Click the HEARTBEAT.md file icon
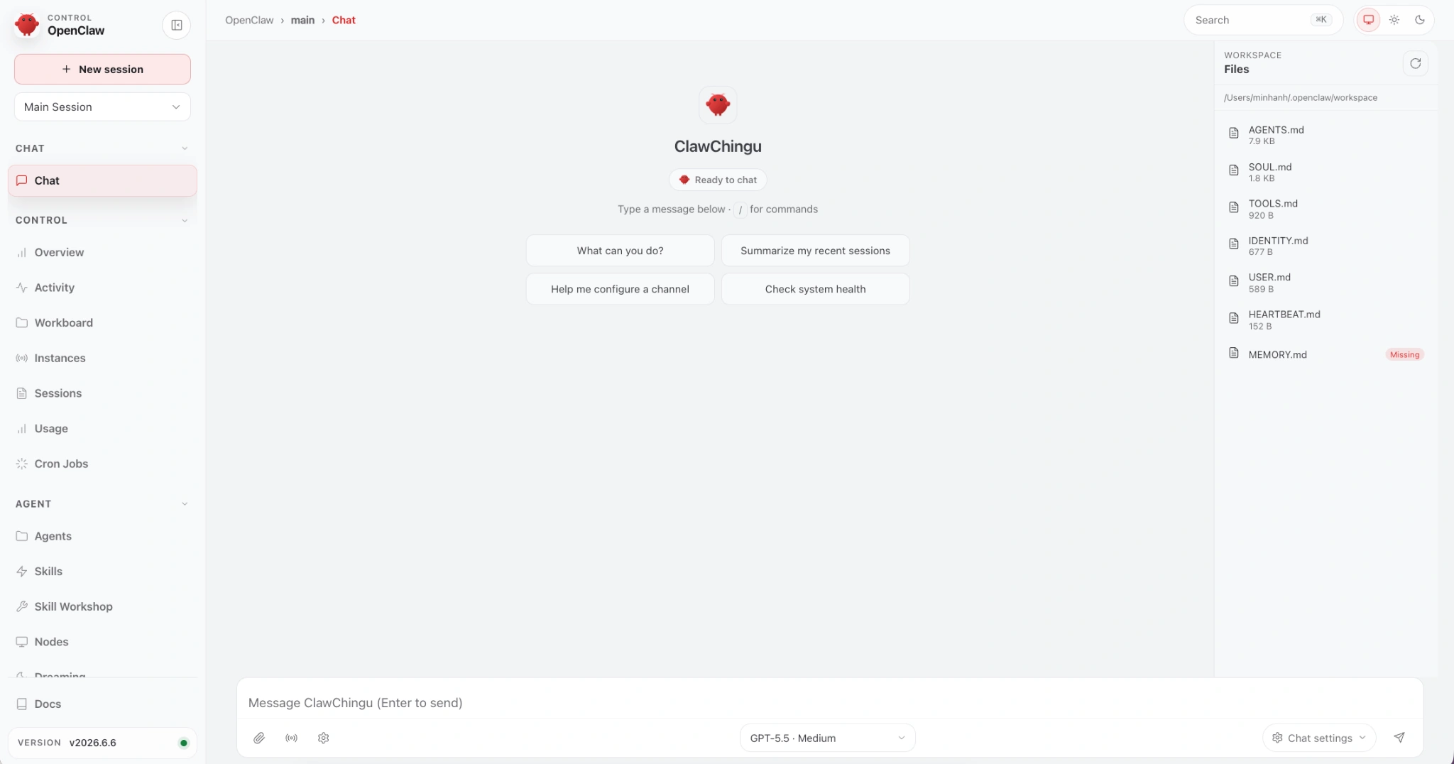 coord(1234,317)
